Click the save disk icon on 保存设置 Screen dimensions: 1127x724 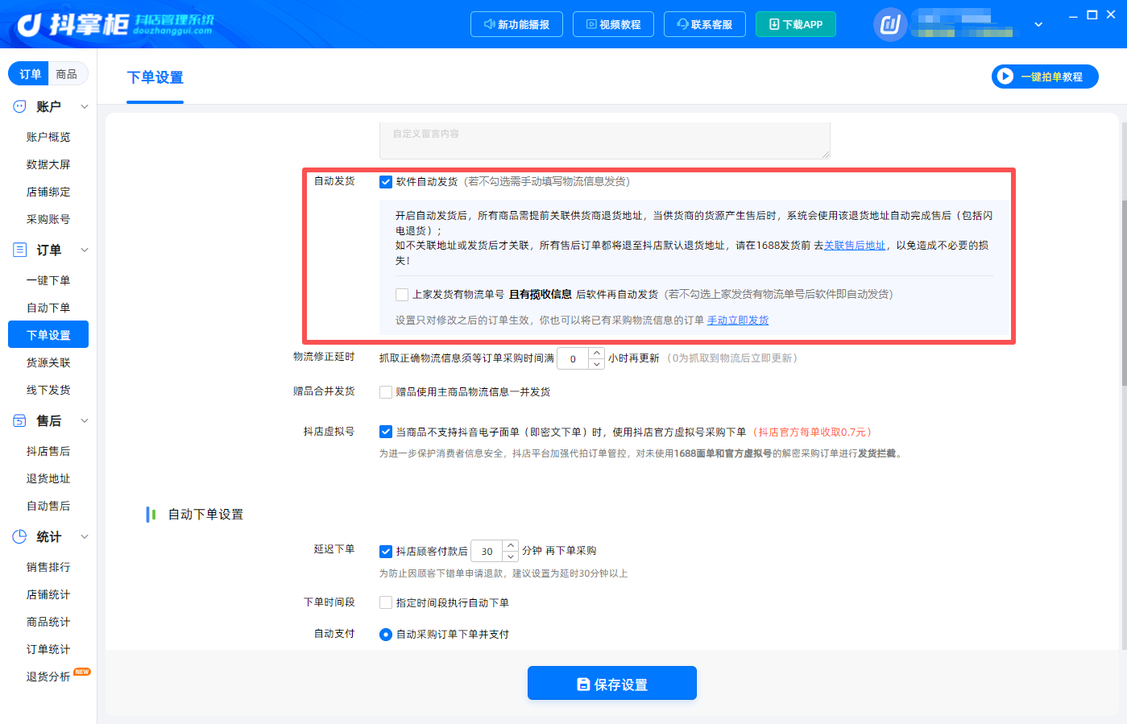(583, 684)
